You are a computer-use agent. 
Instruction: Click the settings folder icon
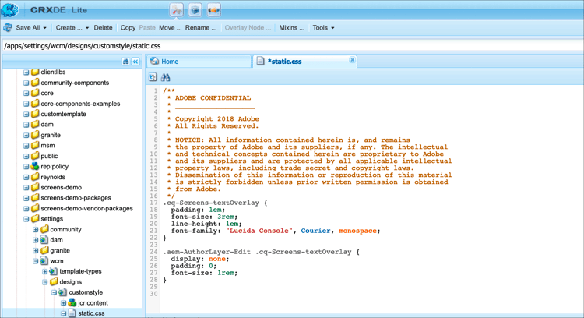[x=35, y=218]
